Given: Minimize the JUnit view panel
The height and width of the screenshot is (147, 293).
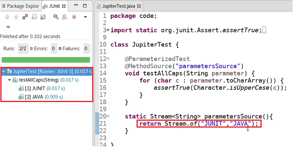Looking at the screenshot, I should [x=76, y=5].
